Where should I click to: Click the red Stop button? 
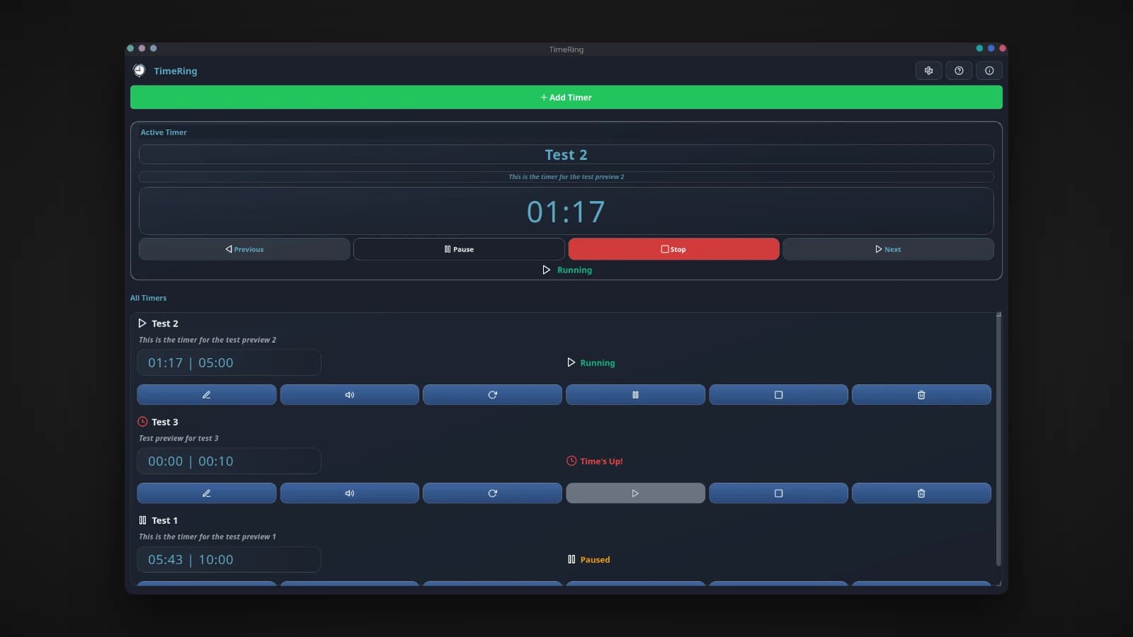(673, 249)
